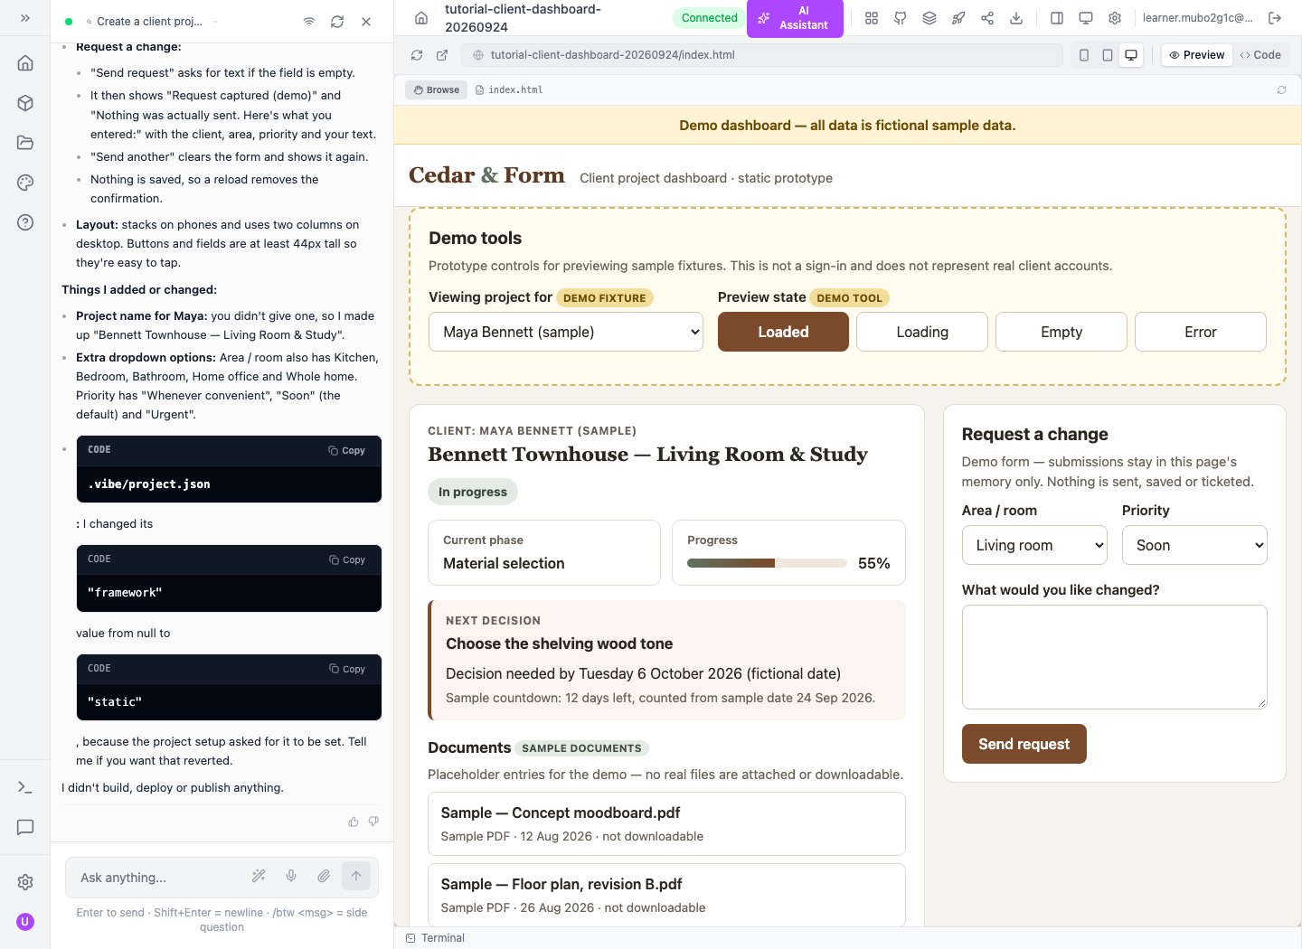Screen dimensions: 1302x949
Task: Switch preview to desktop viewport
Action: [1131, 55]
